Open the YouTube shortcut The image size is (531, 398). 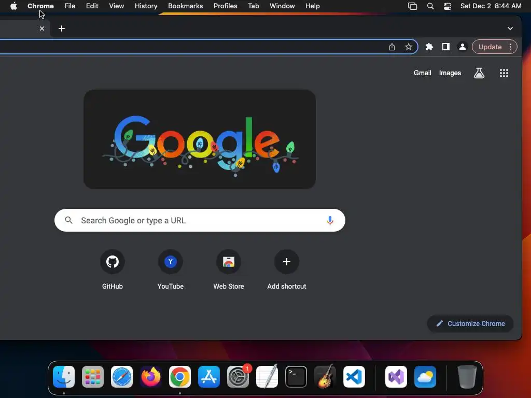pyautogui.click(x=170, y=269)
